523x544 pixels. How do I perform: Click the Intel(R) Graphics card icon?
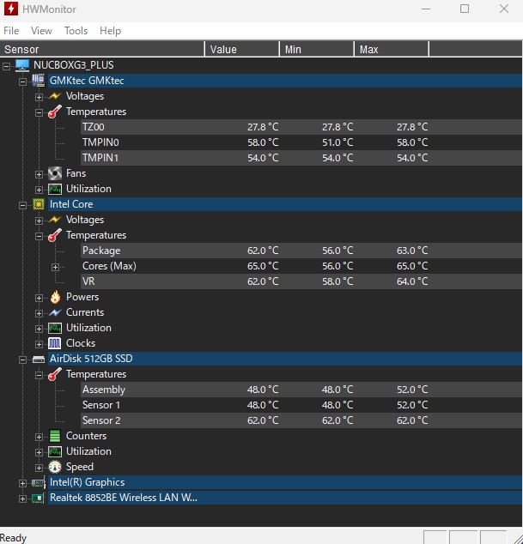coord(38,482)
